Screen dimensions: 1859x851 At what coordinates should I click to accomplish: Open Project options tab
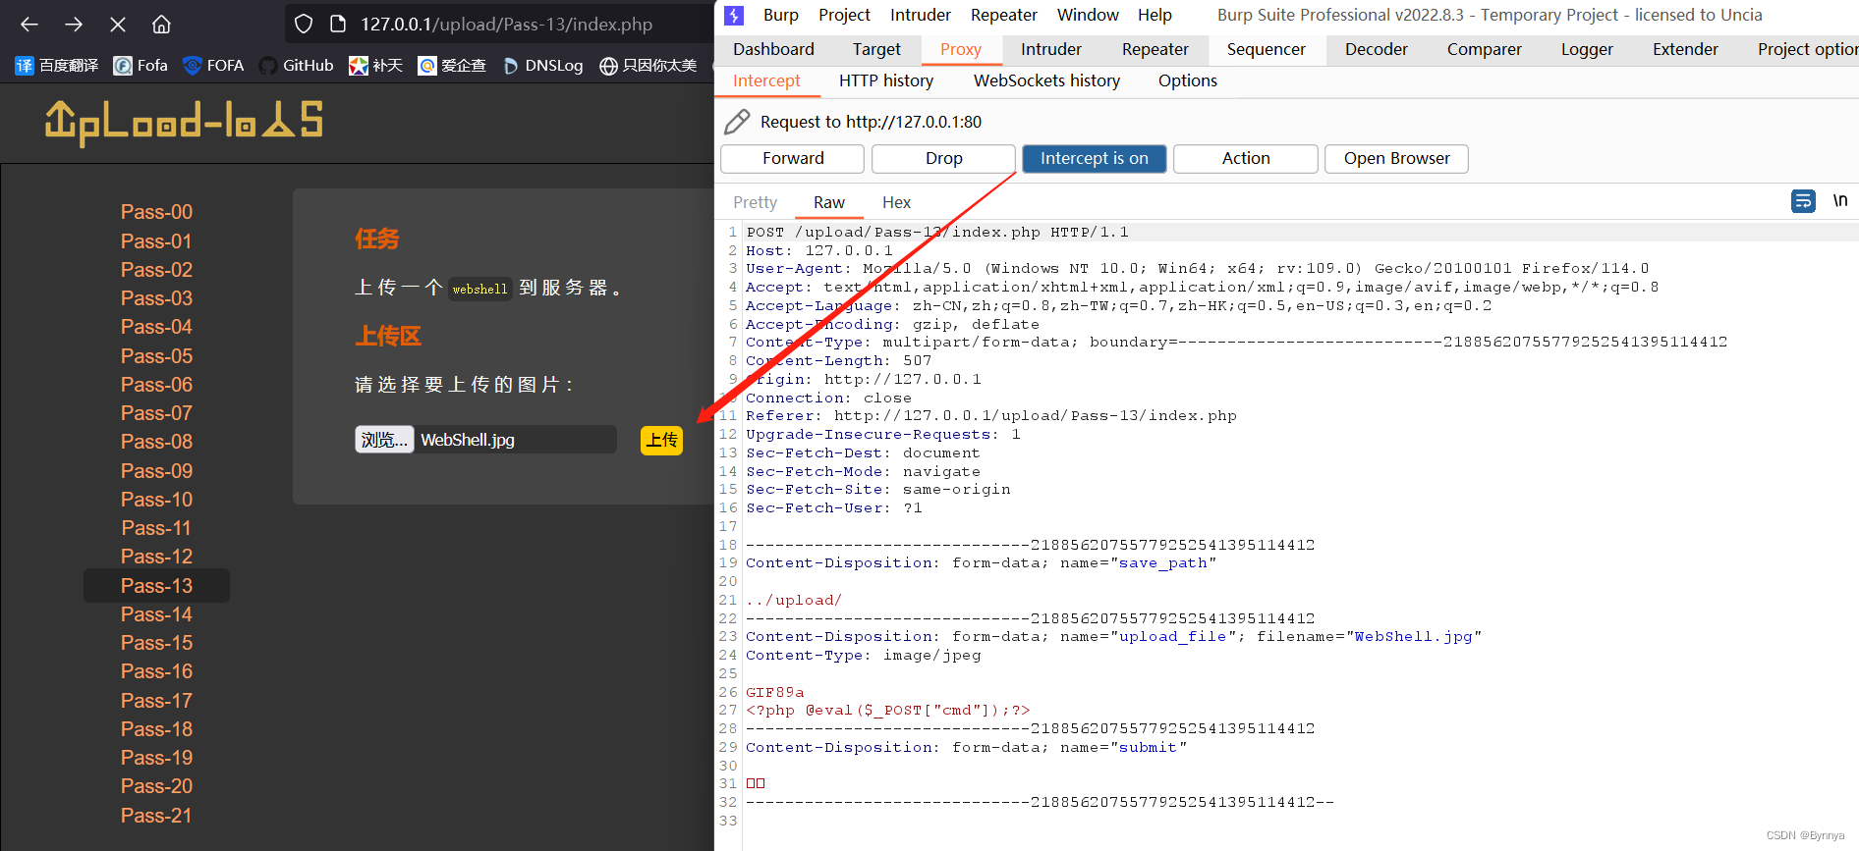tap(1806, 49)
